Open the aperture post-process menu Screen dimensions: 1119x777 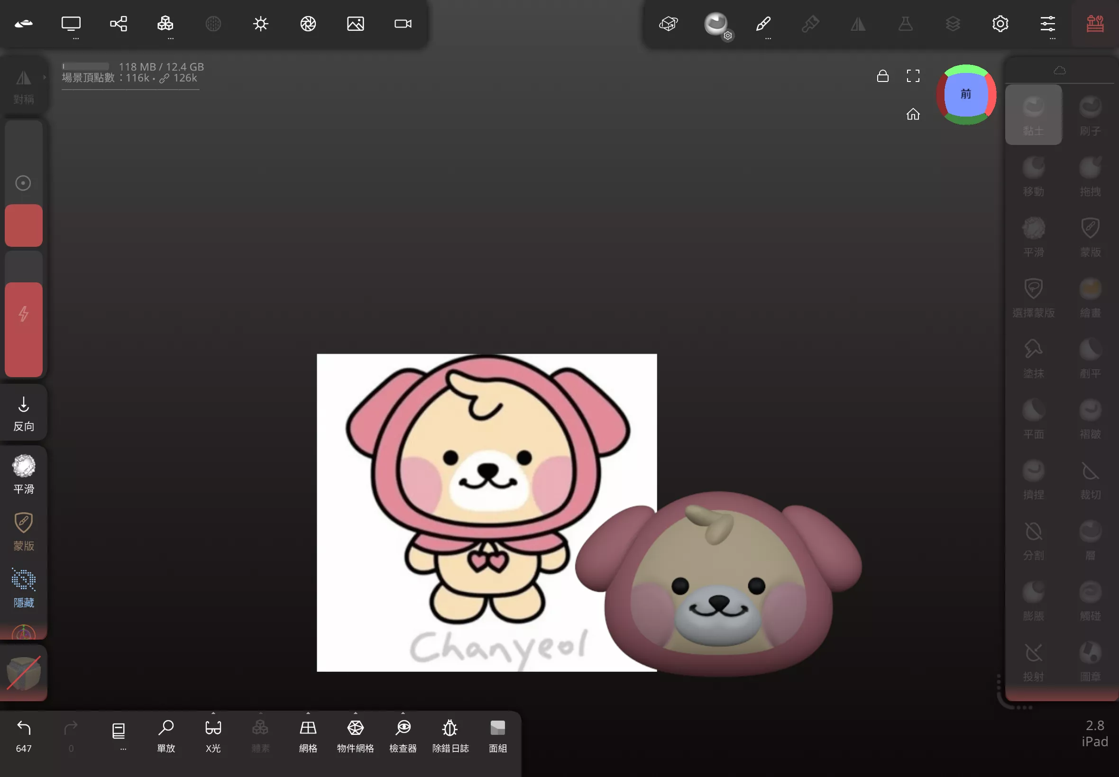pos(308,23)
